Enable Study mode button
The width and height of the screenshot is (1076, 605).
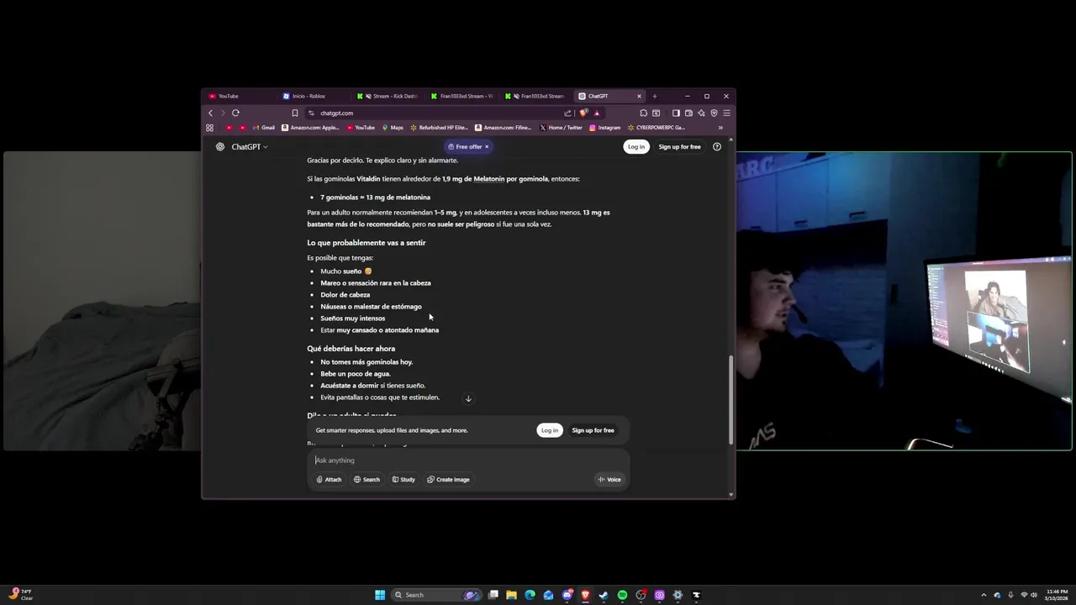point(403,479)
